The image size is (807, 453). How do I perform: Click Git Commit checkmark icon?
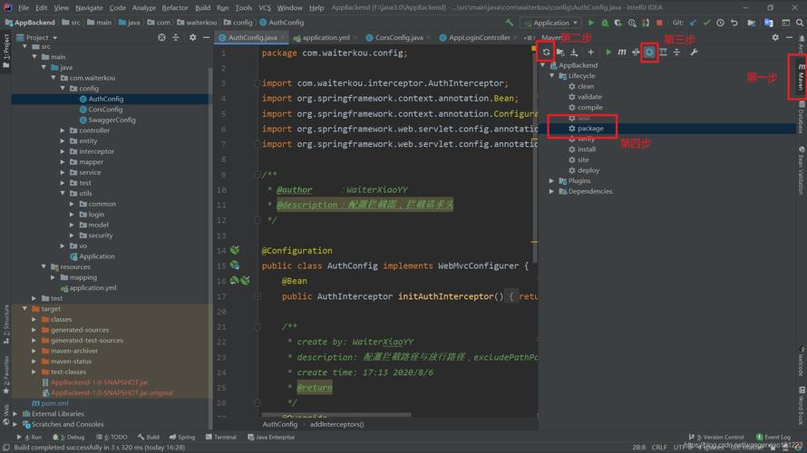coord(706,23)
